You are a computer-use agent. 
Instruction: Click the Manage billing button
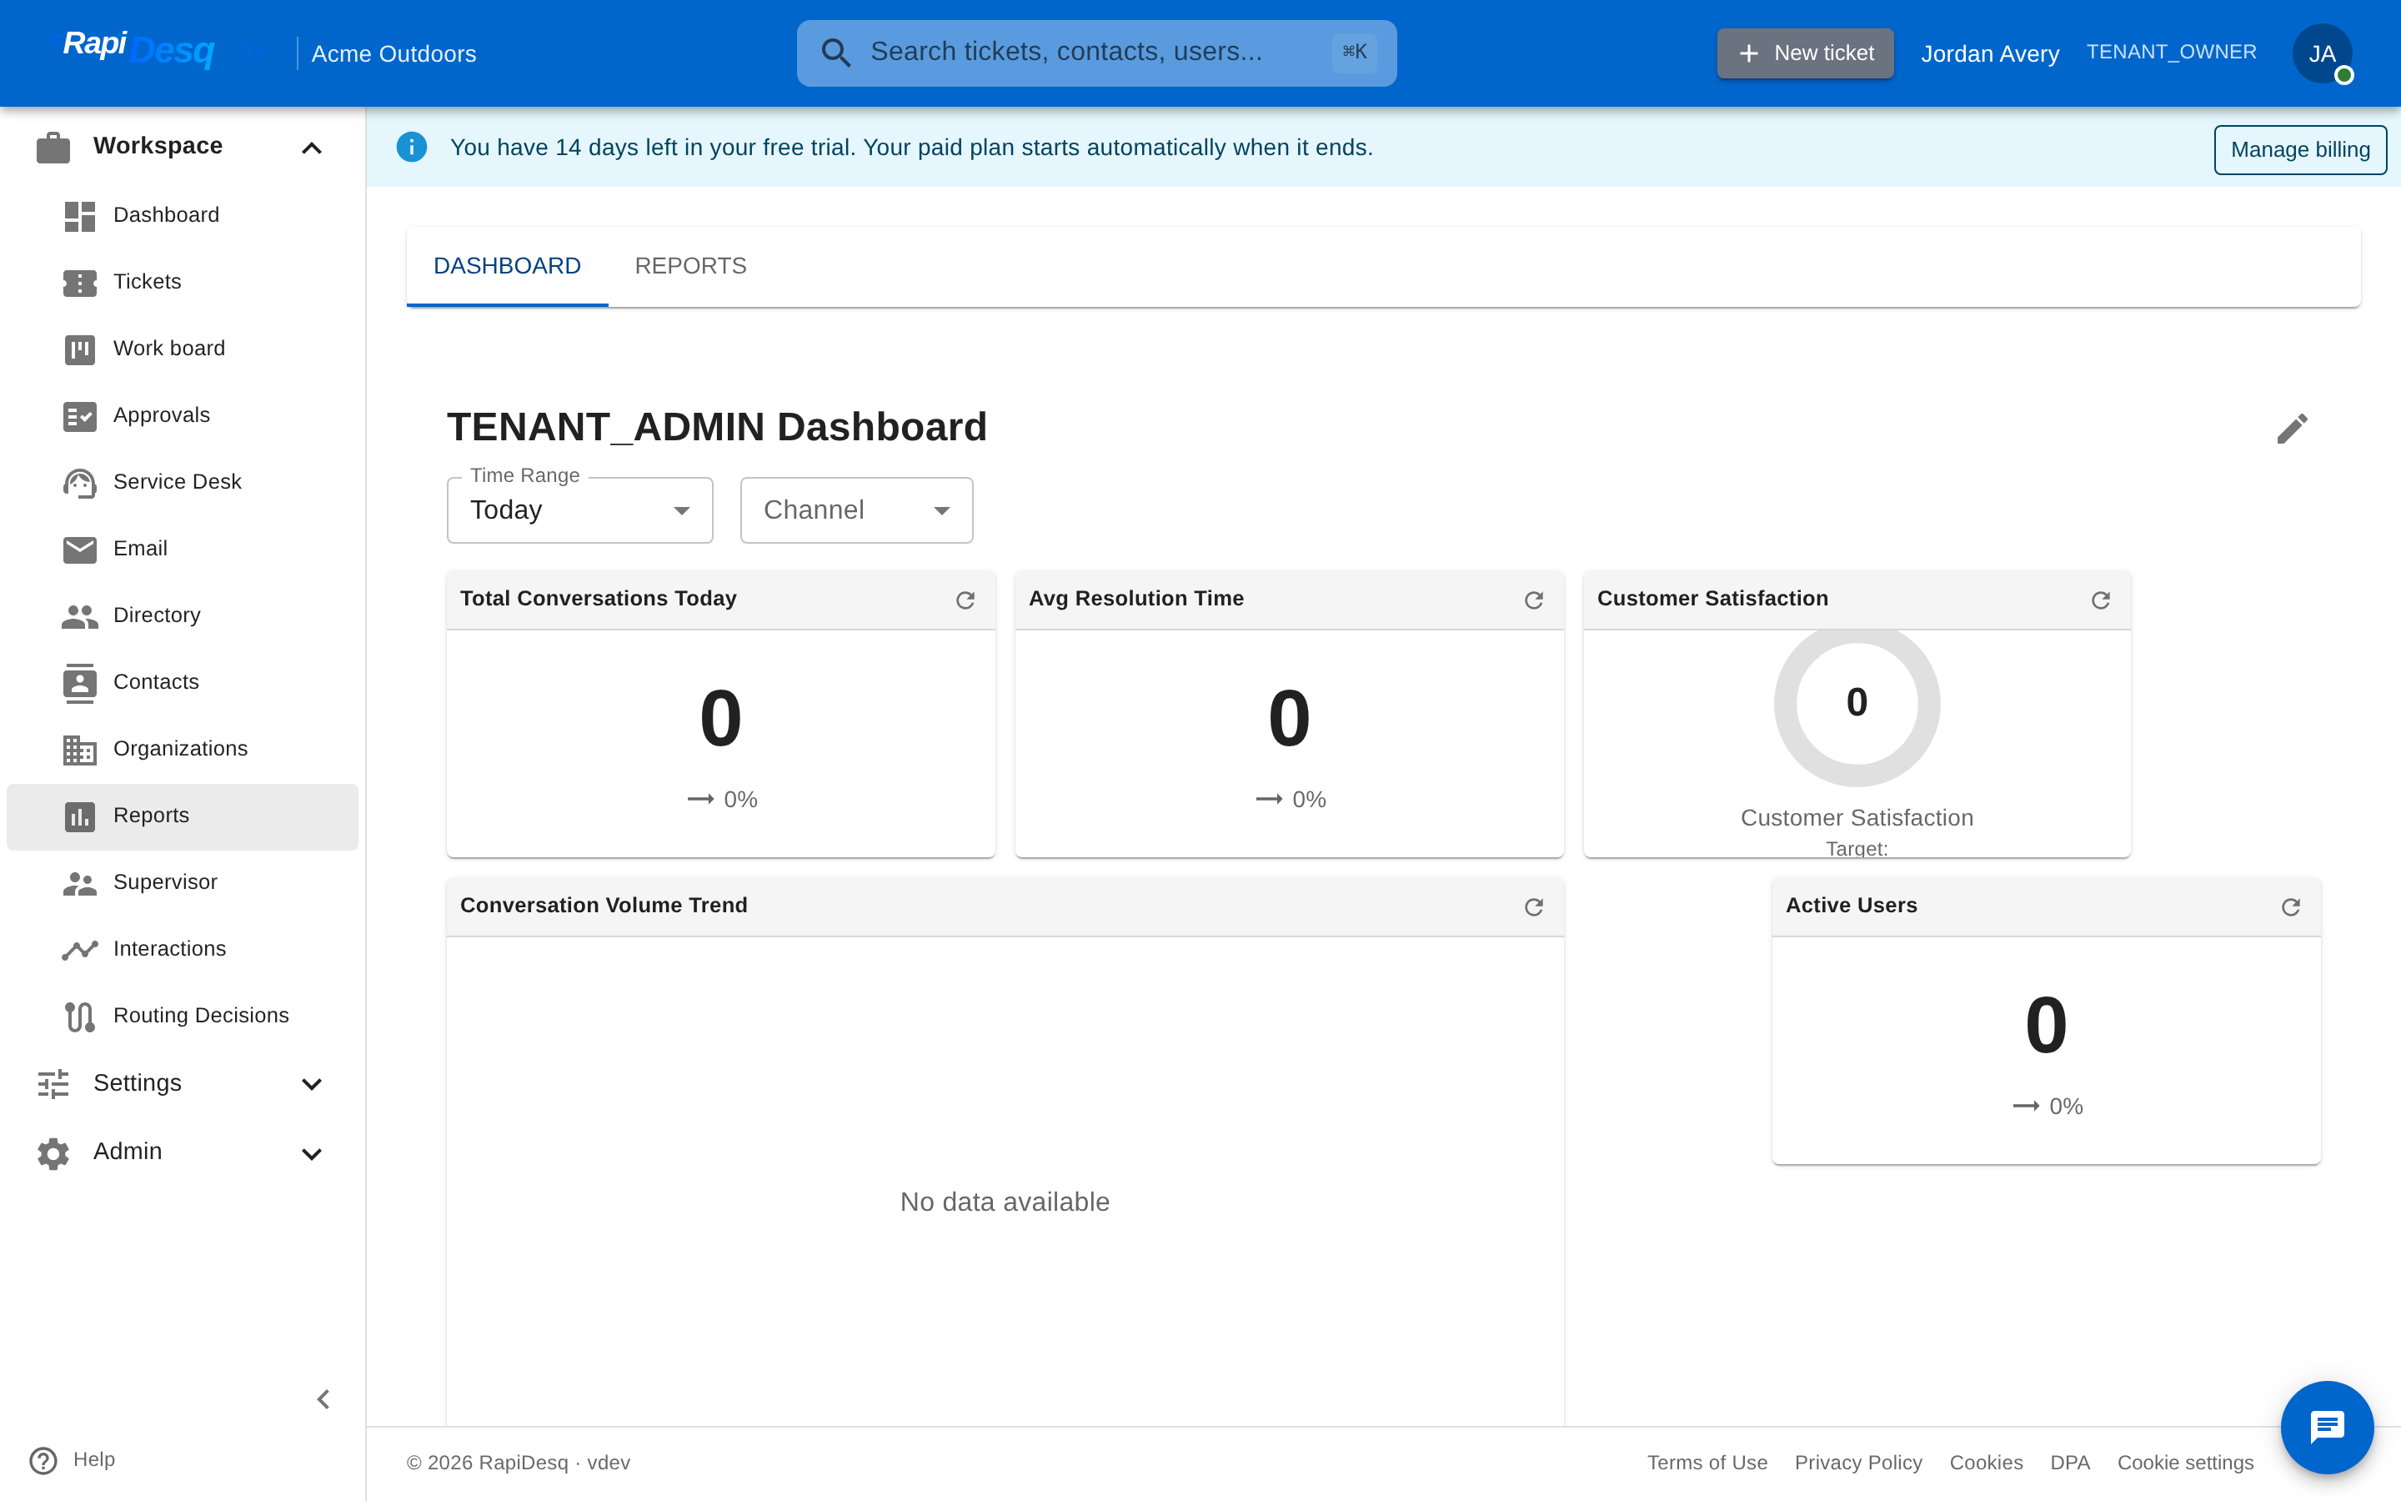point(2300,150)
